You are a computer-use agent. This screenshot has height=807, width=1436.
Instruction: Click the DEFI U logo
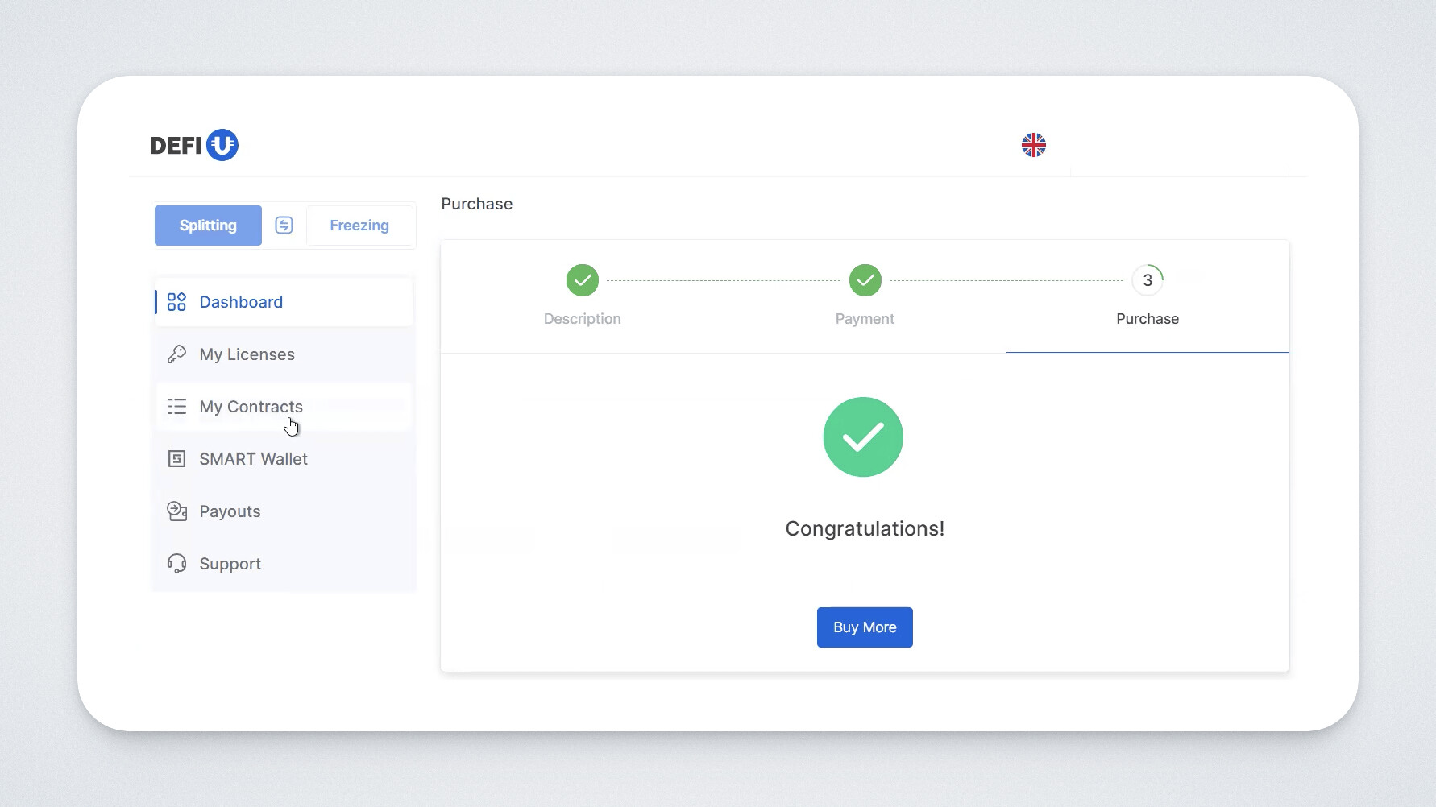(x=194, y=145)
